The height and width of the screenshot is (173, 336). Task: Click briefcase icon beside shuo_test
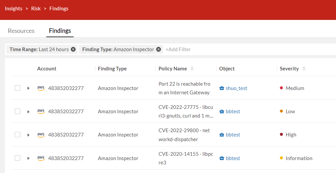click(222, 88)
